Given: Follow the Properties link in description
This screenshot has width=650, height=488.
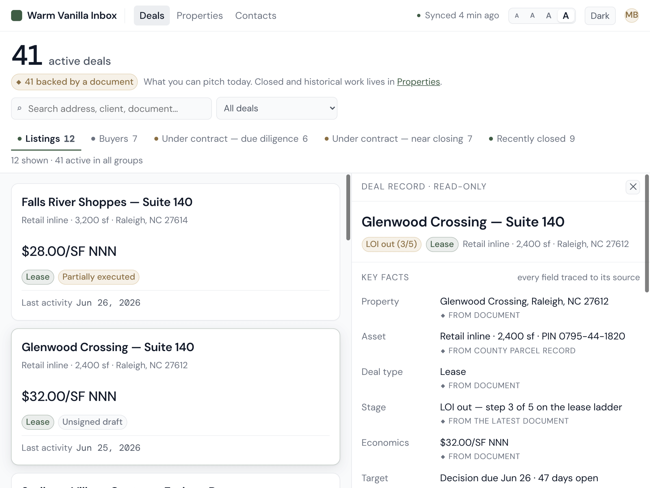Looking at the screenshot, I should (418, 82).
